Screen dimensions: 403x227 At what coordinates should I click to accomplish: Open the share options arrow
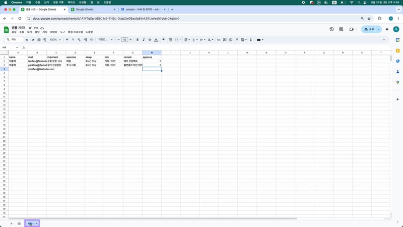tap(379, 29)
